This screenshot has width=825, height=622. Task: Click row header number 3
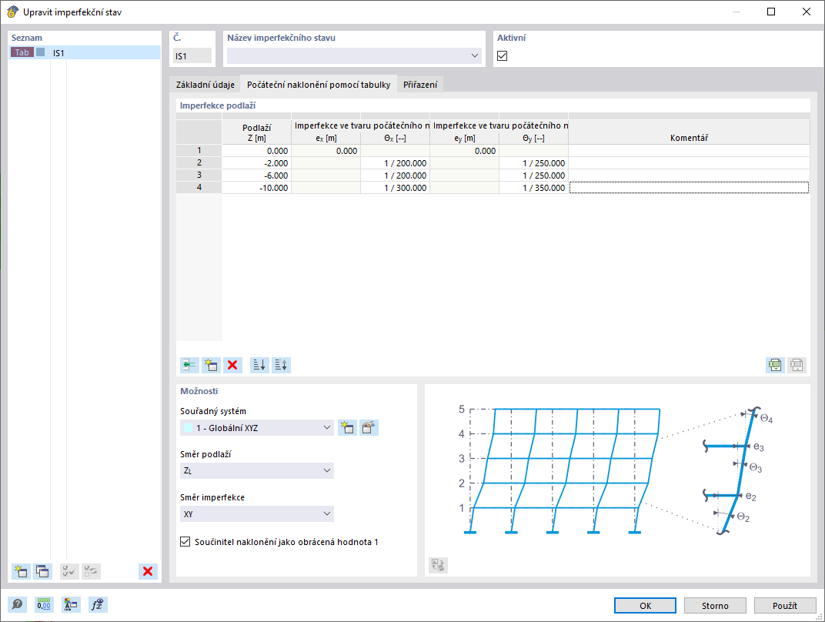(199, 176)
